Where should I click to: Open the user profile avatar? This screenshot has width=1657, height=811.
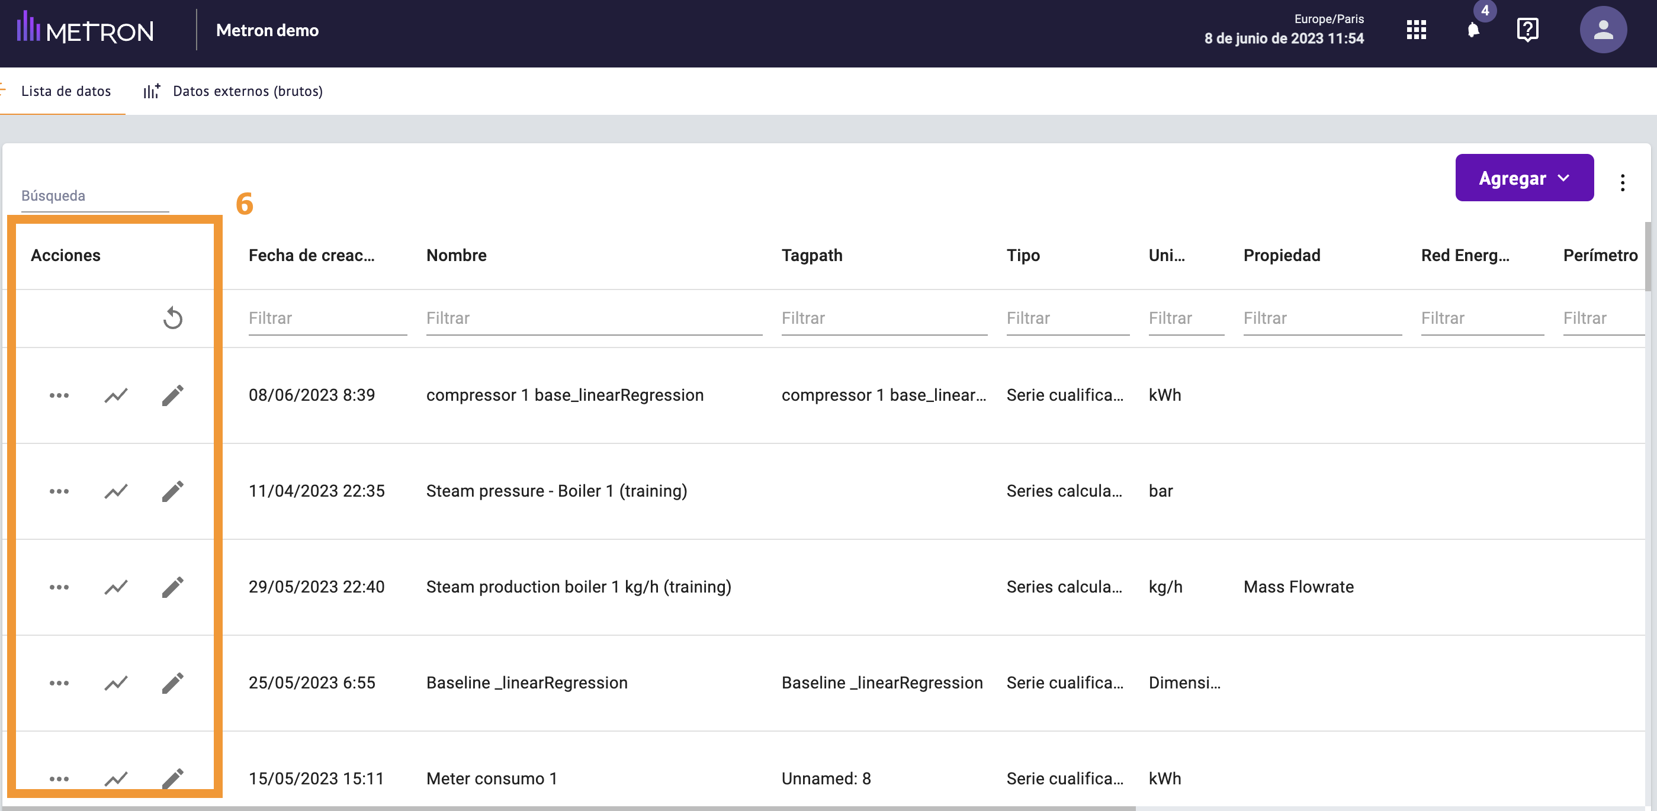(1603, 30)
